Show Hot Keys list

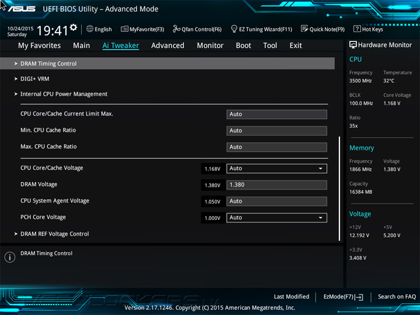368,29
